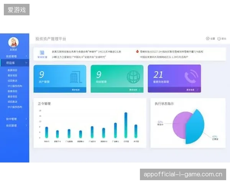Image resolution: width=230 pixels, height=184 pixels.
Task: Open the first 中介服务机构 submenu entry
Action: coord(15,86)
